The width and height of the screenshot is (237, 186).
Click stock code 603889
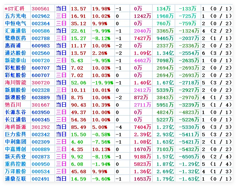click(41, 98)
